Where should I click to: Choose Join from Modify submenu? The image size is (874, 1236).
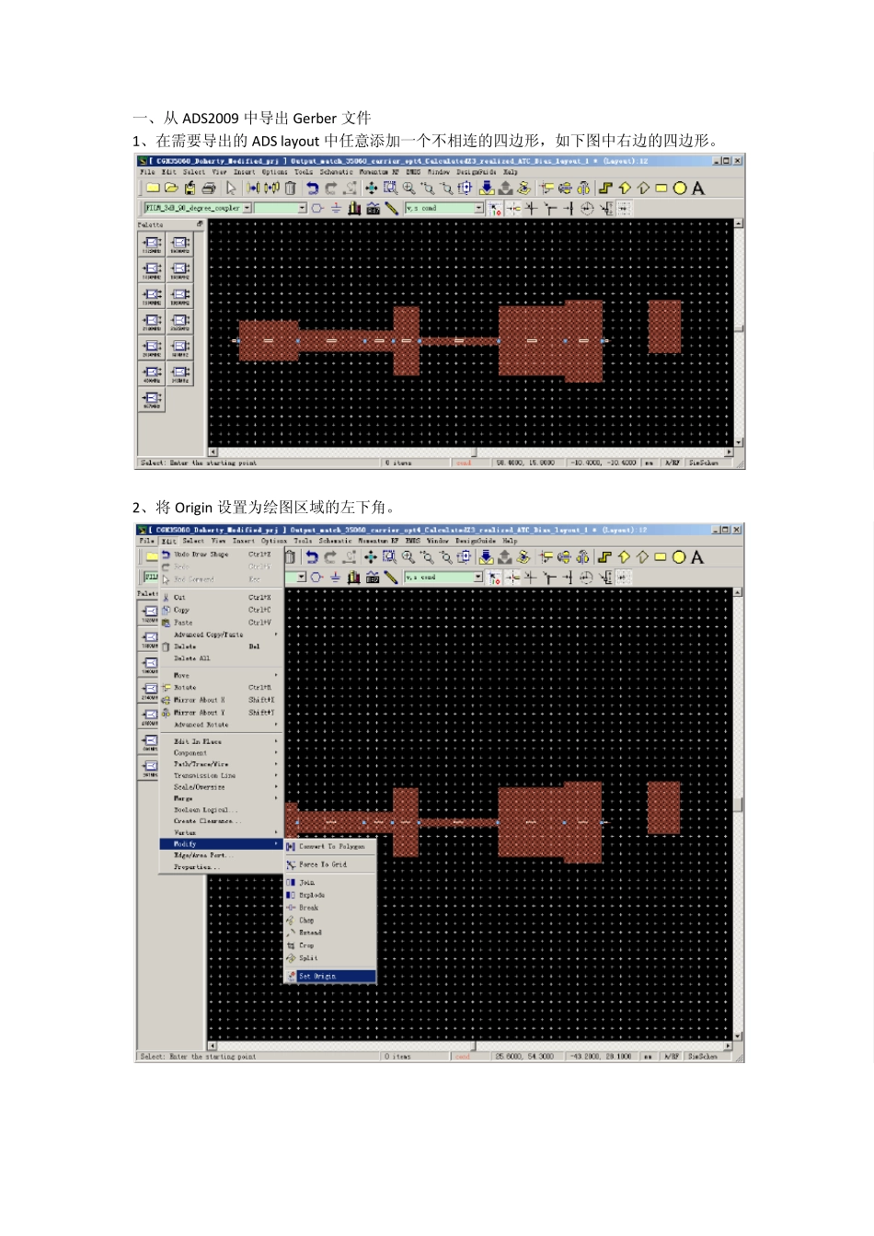coord(330,883)
